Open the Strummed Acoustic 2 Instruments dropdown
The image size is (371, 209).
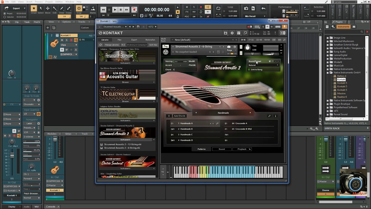[x=127, y=140]
